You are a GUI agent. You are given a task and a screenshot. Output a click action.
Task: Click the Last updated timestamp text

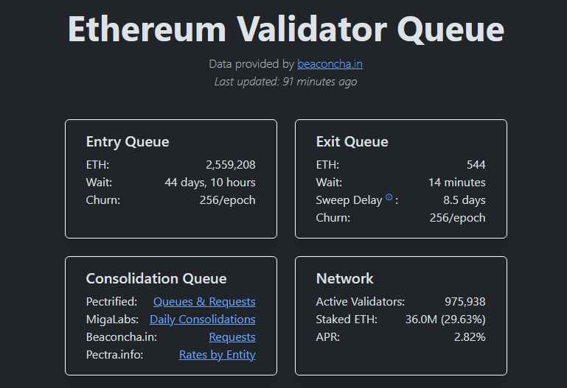pos(285,82)
